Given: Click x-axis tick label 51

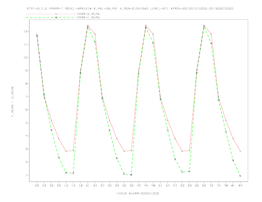Looking at the screenshot, I should pos(160,185).
